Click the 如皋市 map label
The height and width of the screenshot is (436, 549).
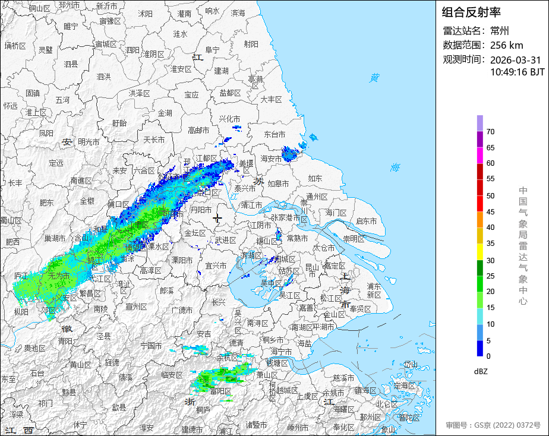click(278, 184)
